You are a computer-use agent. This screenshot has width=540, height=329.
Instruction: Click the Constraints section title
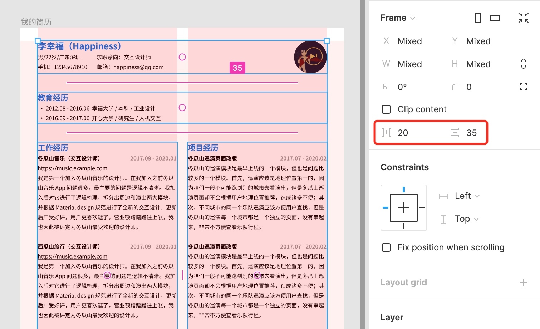tap(404, 167)
